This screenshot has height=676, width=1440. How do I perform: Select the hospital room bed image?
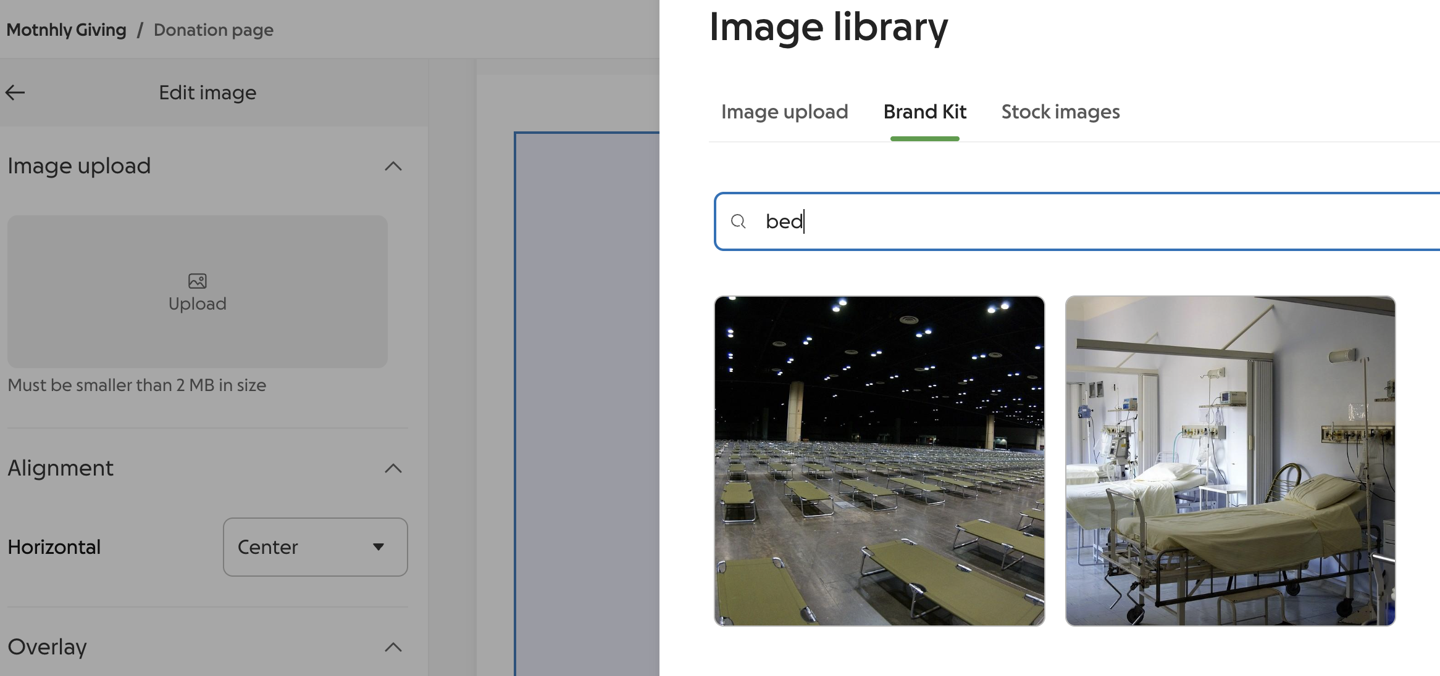pos(1230,461)
